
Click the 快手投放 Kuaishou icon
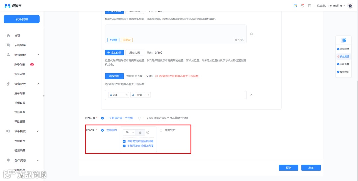coord(8,131)
